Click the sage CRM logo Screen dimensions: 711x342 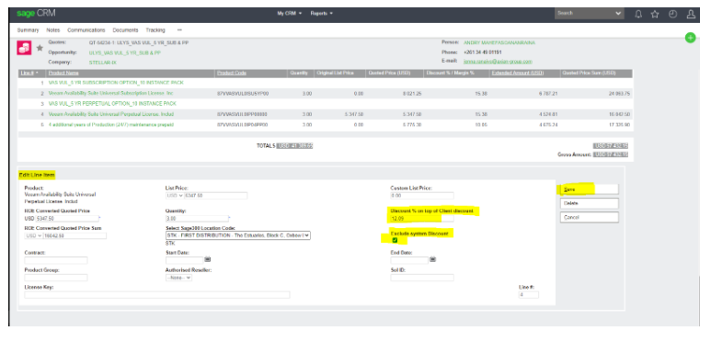(36, 13)
